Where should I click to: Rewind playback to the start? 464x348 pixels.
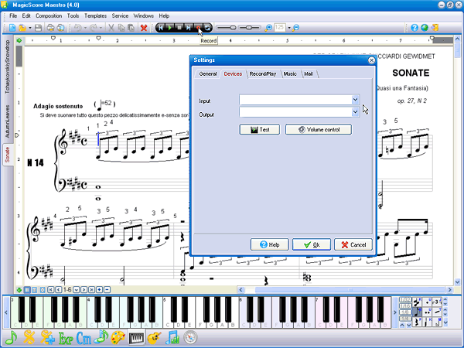click(x=161, y=28)
